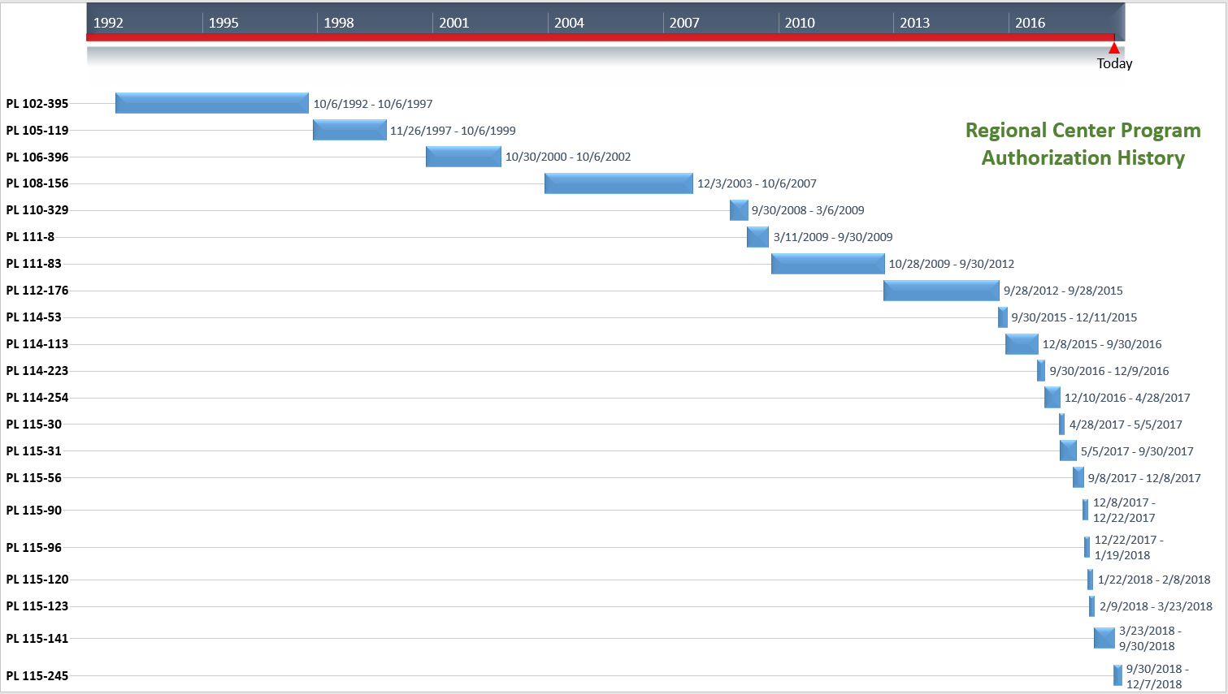Select the PL 114-113 blue bar
The height and width of the screenshot is (694, 1228).
[x=1022, y=344]
